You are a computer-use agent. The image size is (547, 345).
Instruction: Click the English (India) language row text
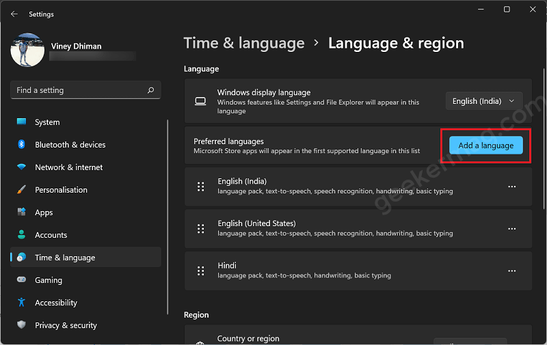pyautogui.click(x=242, y=181)
